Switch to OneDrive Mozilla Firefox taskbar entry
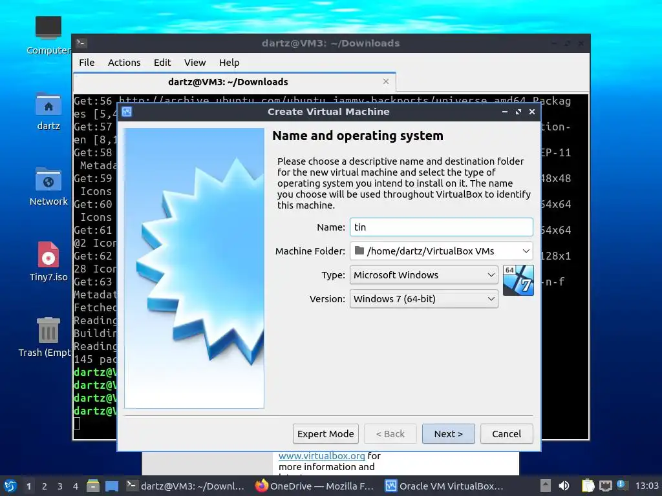The image size is (662, 496). pos(315,486)
